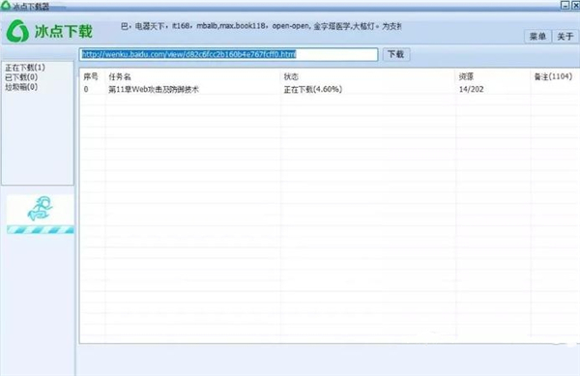Click the striped progress bar under runner
The image size is (580, 376).
click(41, 230)
